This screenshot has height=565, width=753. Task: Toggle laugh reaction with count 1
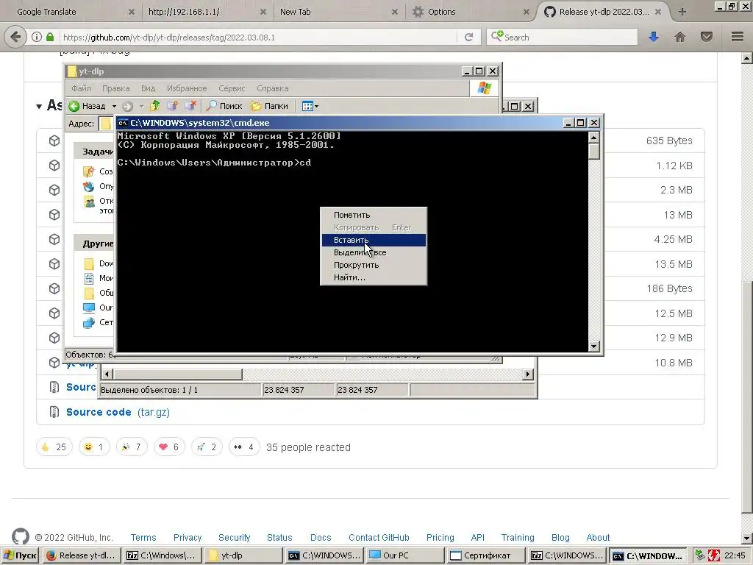pyautogui.click(x=94, y=447)
